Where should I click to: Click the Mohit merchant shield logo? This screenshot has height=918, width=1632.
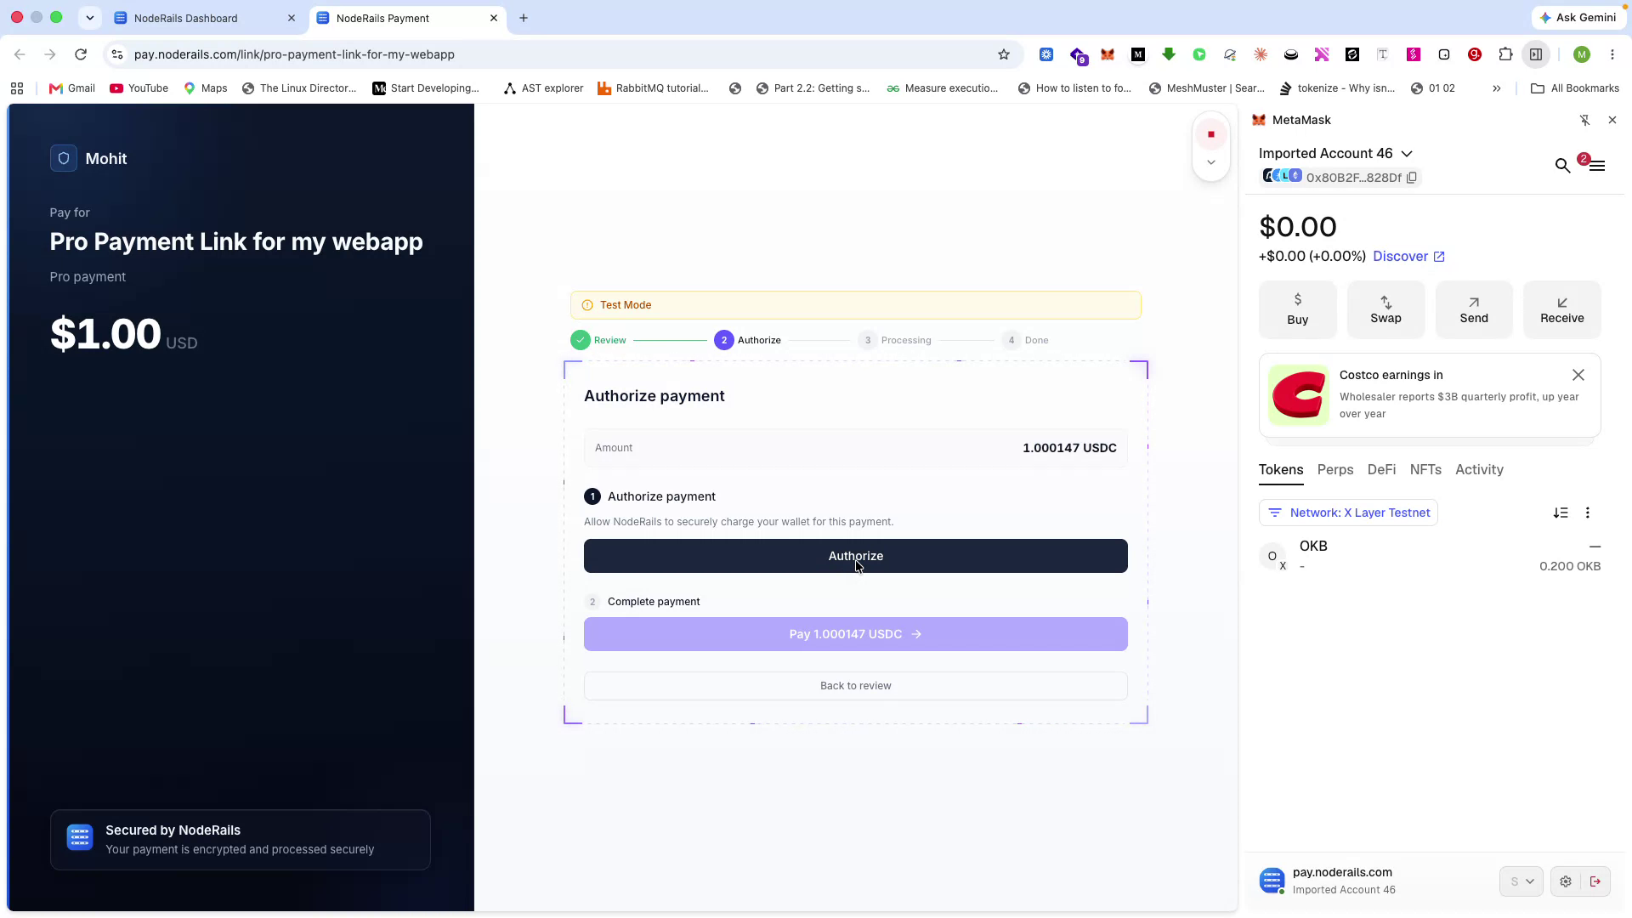pyautogui.click(x=64, y=158)
